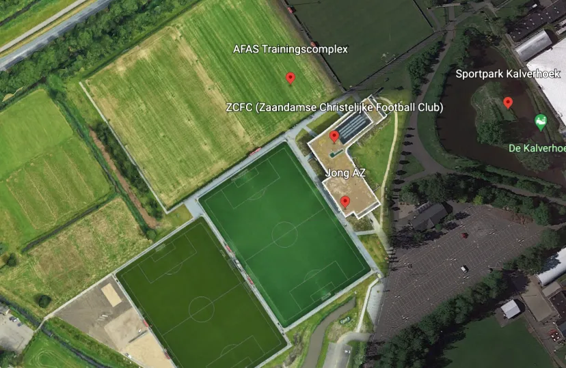
Task: Open the Sportpark Kalverhoek red pin
Action: tap(508, 102)
